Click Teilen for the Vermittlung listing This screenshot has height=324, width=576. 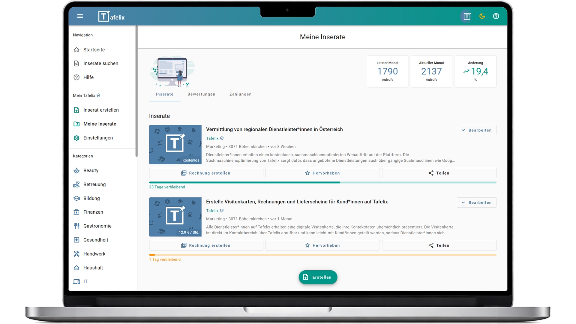point(439,173)
